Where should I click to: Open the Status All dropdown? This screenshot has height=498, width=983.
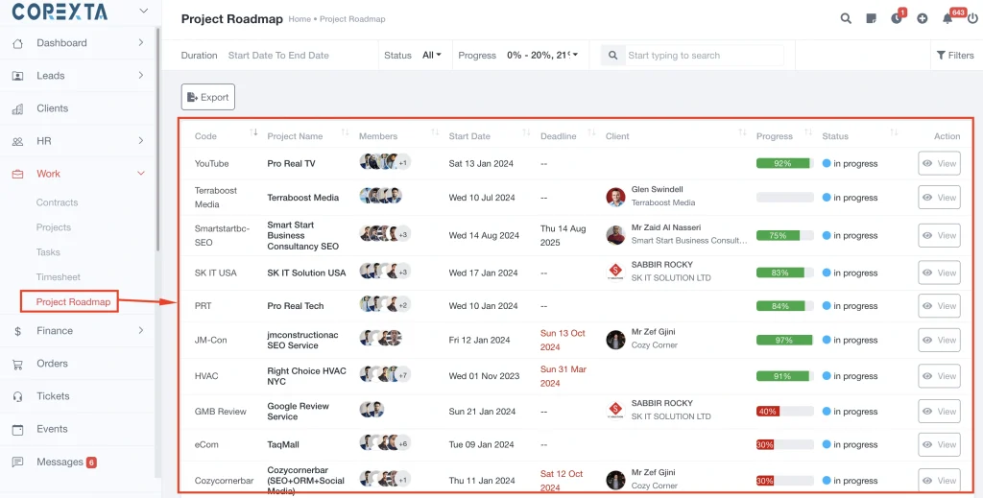click(x=432, y=55)
